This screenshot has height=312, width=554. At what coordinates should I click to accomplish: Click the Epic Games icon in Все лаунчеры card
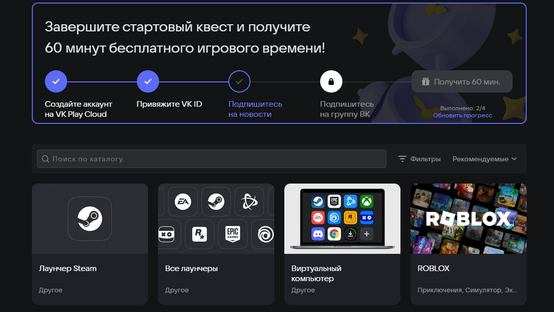click(232, 234)
